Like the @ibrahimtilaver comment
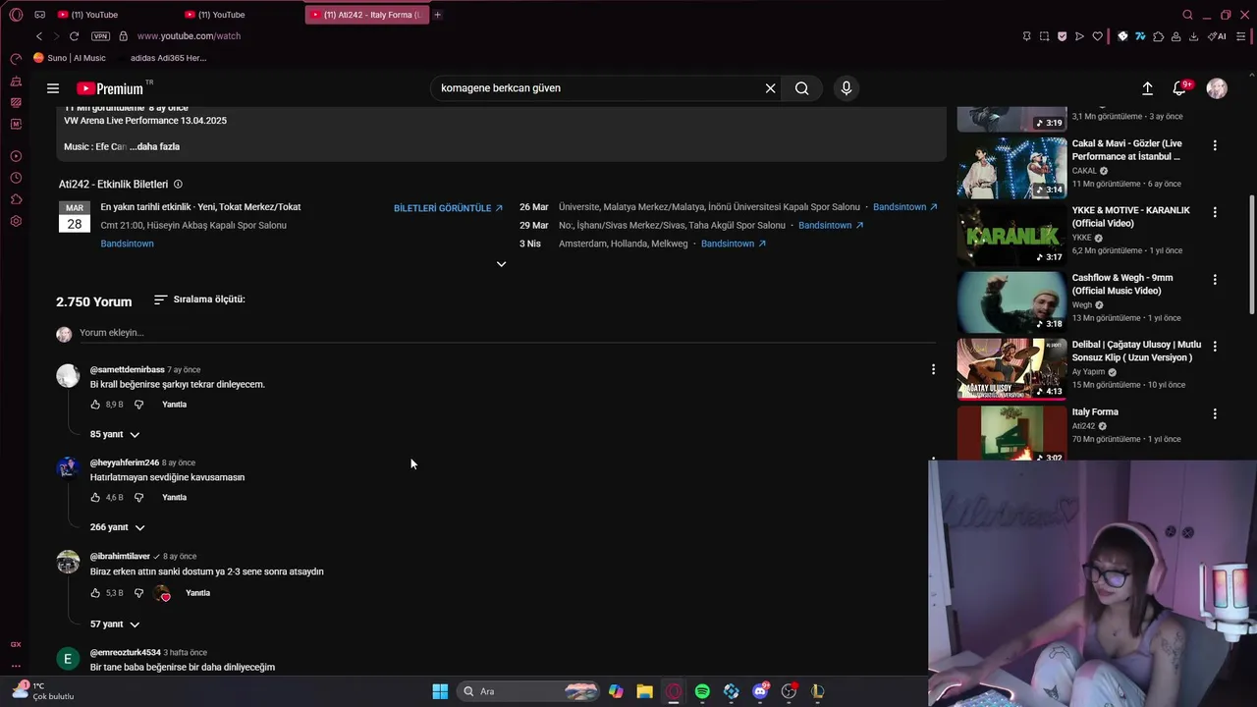Image resolution: width=1257 pixels, height=707 pixels. (x=95, y=593)
